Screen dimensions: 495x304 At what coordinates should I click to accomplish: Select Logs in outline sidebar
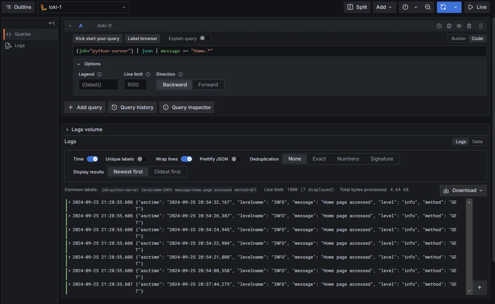31,45
